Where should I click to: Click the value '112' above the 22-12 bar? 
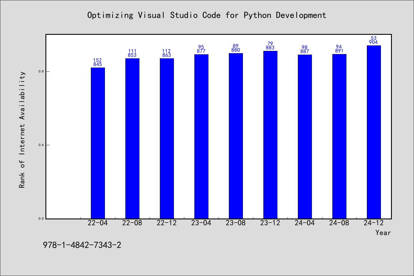pos(167,51)
